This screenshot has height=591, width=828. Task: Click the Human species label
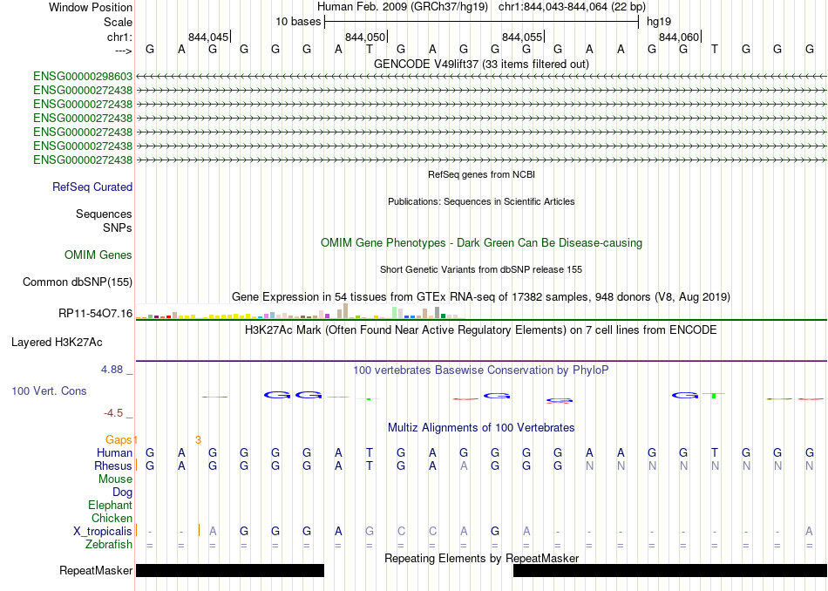(114, 452)
